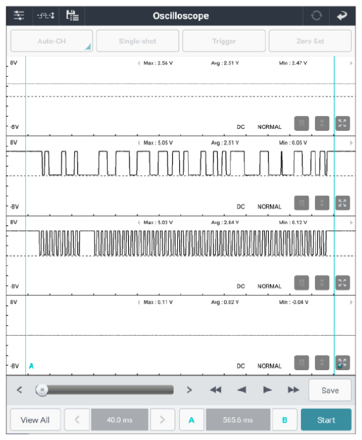Toggle channel 1 DC coupling
The image size is (362, 440).
(x=241, y=127)
